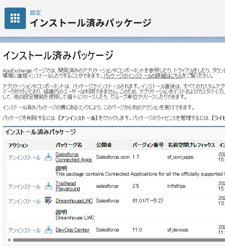The image size is (225, 250).
Task: Click the 名前空間プレフィックス column header
Action: pyautogui.click(x=191, y=145)
